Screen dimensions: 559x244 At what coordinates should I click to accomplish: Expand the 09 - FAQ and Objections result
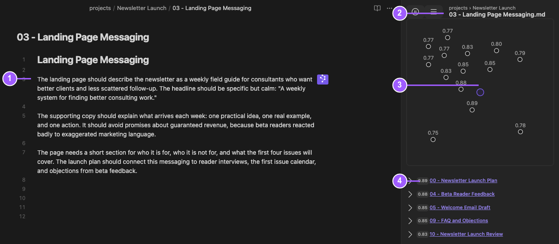(410, 221)
